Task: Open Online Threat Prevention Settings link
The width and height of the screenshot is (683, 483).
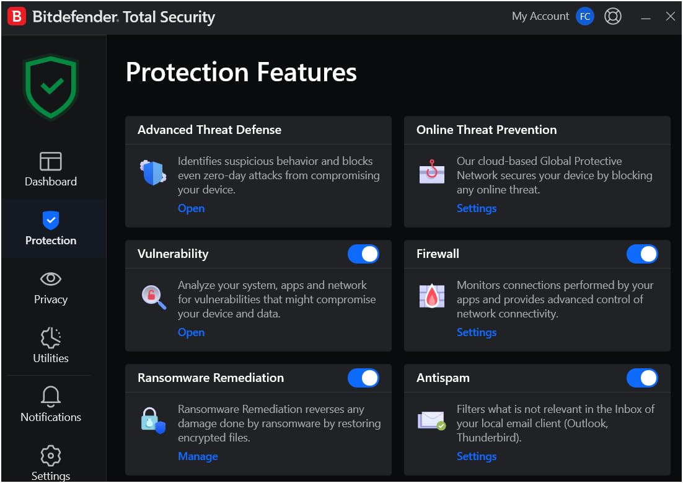Action: 477,208
